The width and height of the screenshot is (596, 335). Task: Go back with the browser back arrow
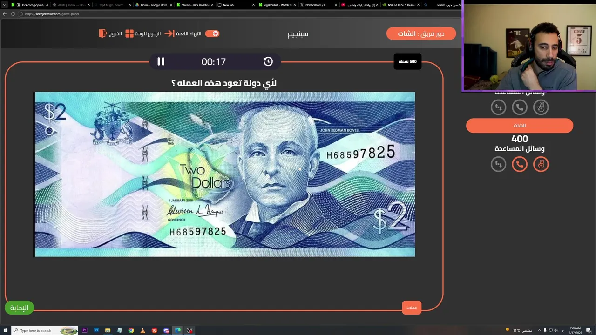(x=5, y=14)
